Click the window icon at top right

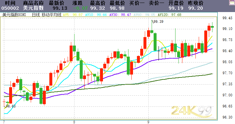(232, 3)
